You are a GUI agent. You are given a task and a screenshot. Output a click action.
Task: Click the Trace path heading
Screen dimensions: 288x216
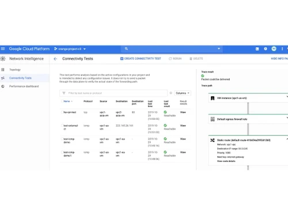click(x=207, y=86)
